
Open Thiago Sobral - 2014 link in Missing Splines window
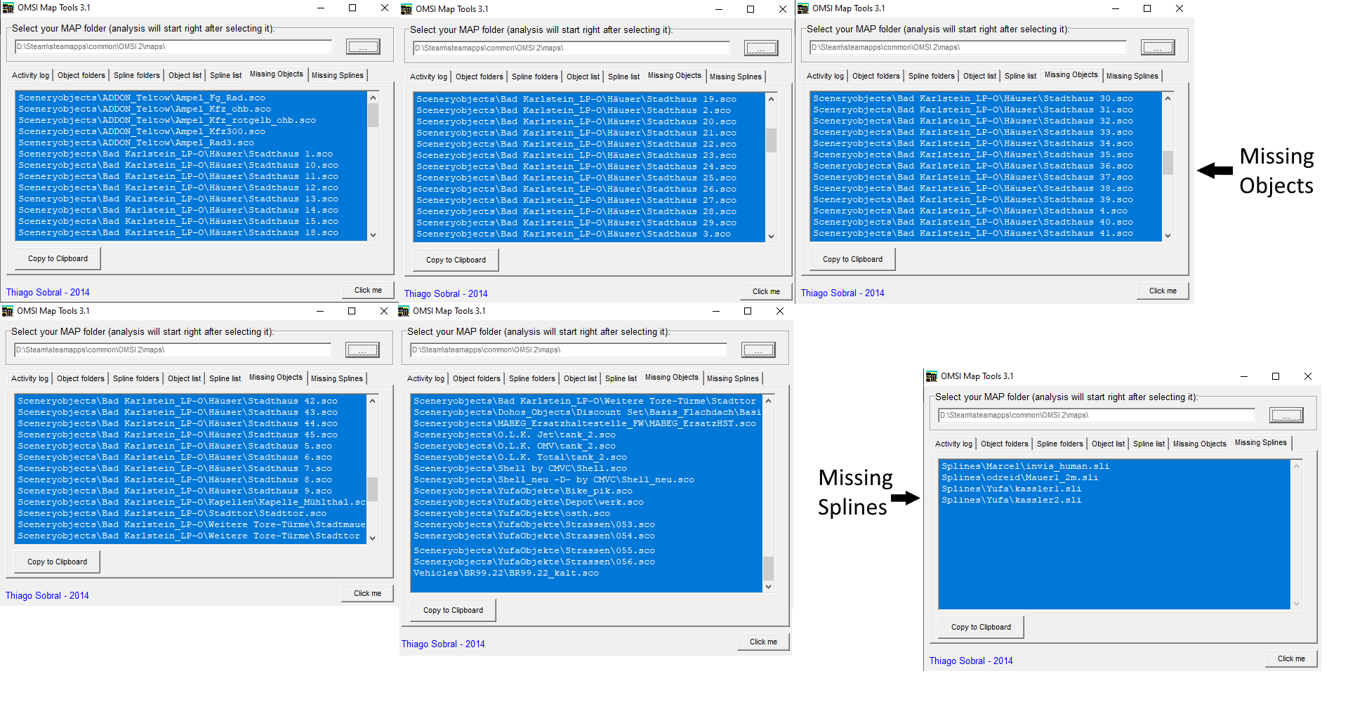(x=970, y=661)
